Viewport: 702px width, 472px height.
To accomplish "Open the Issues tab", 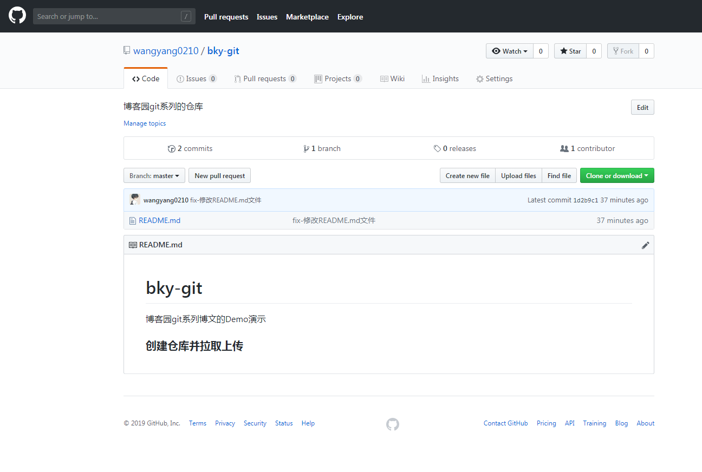I will tap(197, 78).
